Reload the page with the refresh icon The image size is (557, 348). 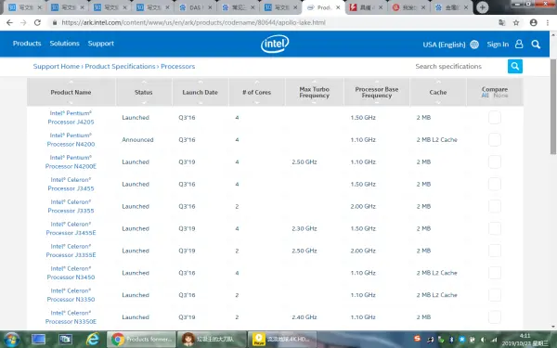37,22
